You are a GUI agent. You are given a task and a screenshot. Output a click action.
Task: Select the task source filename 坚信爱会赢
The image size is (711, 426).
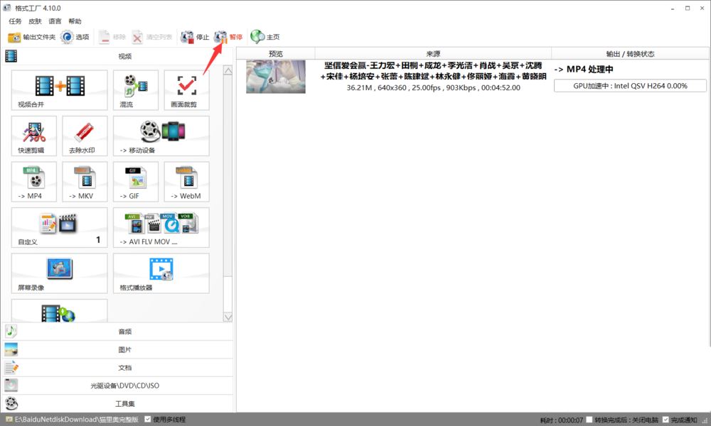tap(433, 70)
